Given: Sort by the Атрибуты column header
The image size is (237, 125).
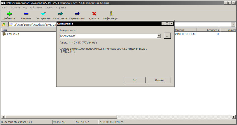Looking at the screenshot, I should click(209, 30).
